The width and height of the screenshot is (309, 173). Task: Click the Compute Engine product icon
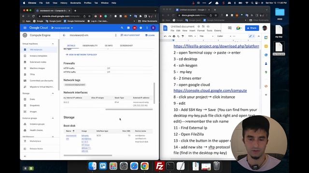coord(25,35)
